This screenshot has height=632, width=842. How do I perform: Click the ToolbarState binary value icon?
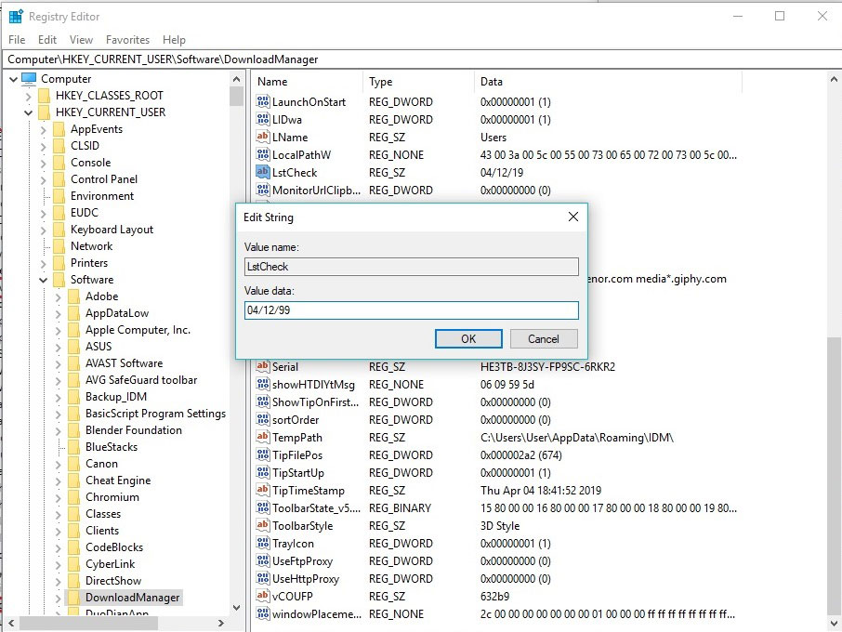click(263, 508)
